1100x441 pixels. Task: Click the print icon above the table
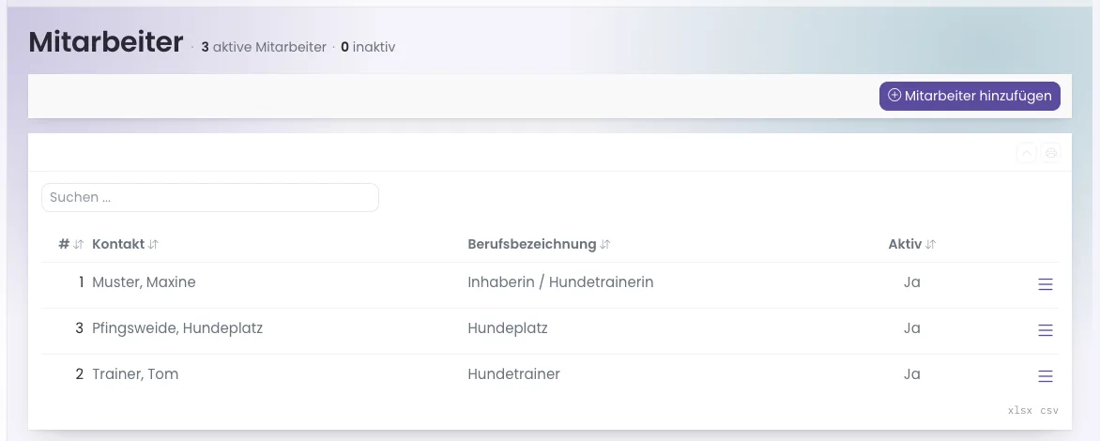1050,153
